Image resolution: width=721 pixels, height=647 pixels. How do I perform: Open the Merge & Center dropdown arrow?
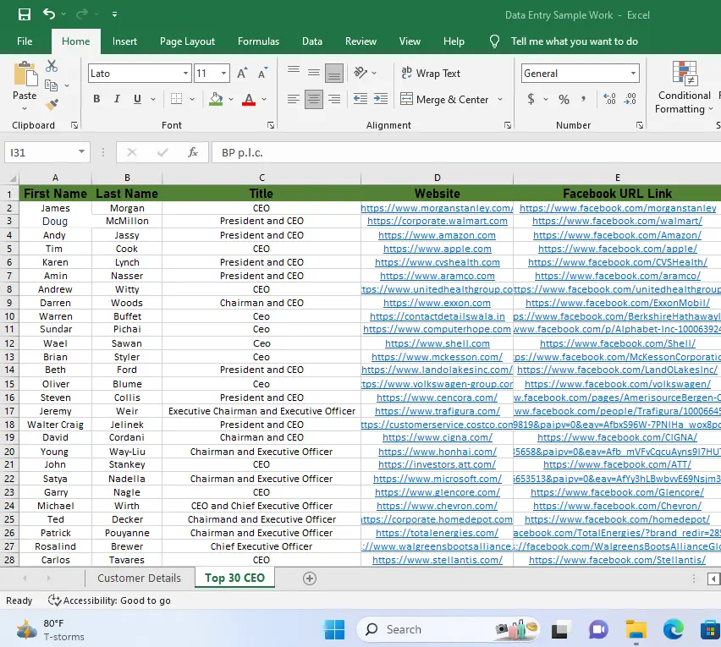pyautogui.click(x=500, y=100)
